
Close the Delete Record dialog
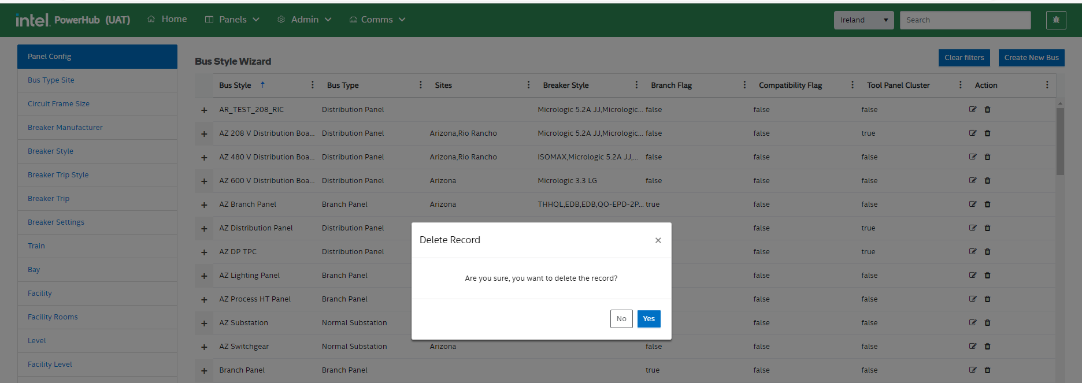[x=658, y=240]
